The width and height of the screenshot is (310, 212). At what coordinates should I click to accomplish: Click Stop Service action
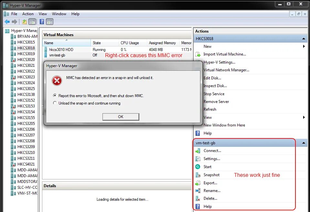[214, 94]
